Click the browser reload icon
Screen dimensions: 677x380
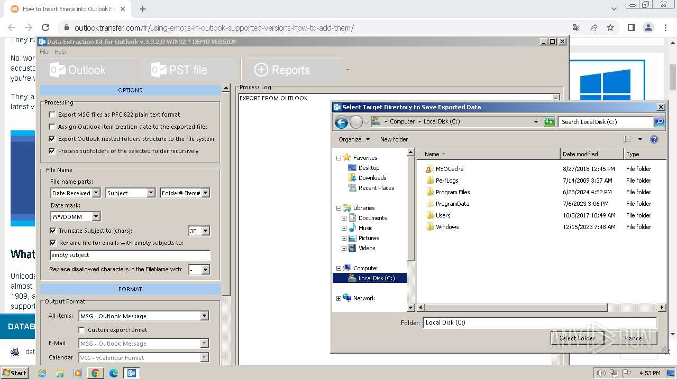[45, 27]
